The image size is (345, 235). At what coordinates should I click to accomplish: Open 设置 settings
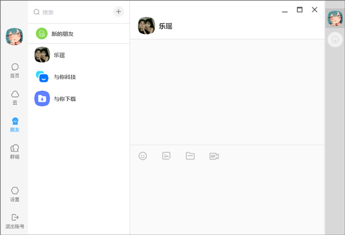[15, 194]
